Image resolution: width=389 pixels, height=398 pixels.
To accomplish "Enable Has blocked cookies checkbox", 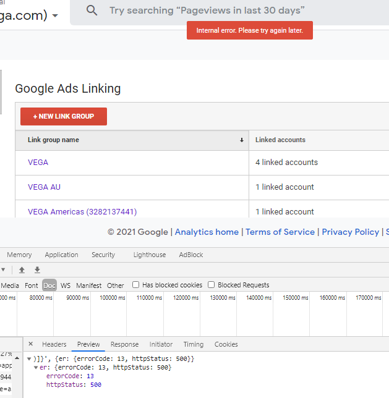I will click(x=136, y=285).
